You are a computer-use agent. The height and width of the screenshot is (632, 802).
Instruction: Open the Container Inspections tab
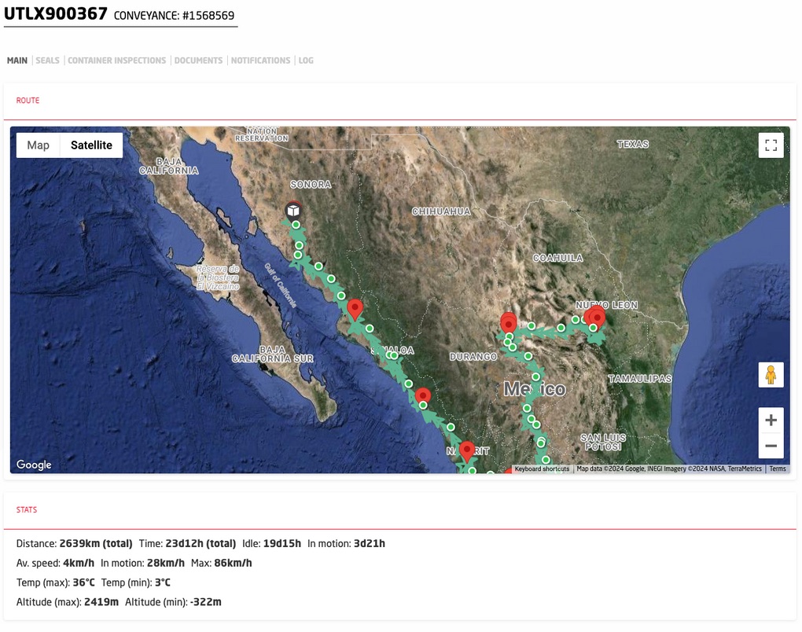pyautogui.click(x=116, y=61)
